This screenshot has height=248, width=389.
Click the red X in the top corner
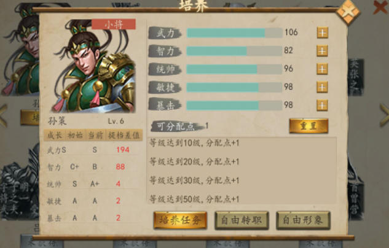(x=380, y=7)
